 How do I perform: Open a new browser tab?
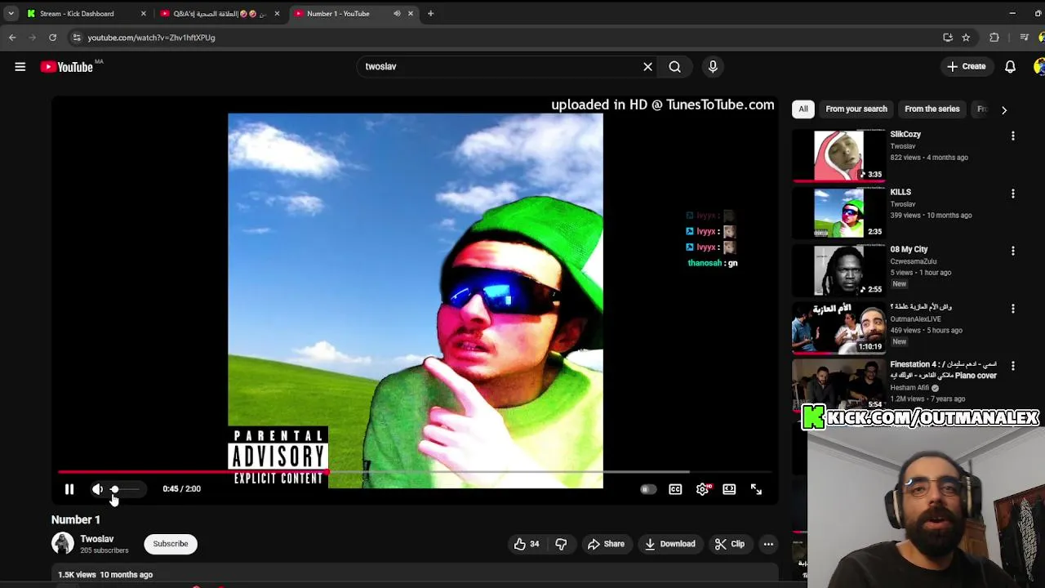coord(430,14)
